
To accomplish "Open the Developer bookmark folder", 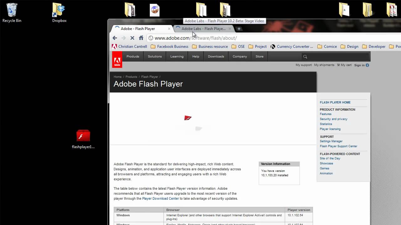I will point(374,47).
